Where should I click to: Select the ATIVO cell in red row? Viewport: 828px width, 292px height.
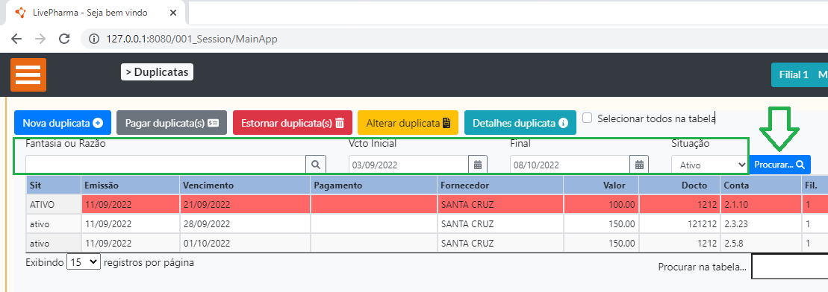(x=53, y=204)
